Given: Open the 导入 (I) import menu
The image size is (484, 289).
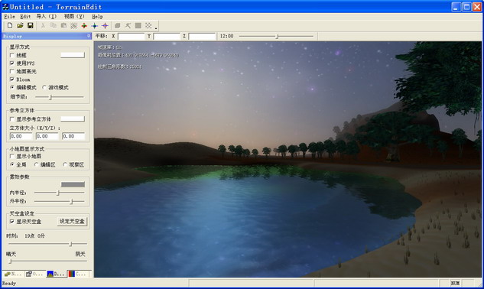Looking at the screenshot, I should [47, 16].
